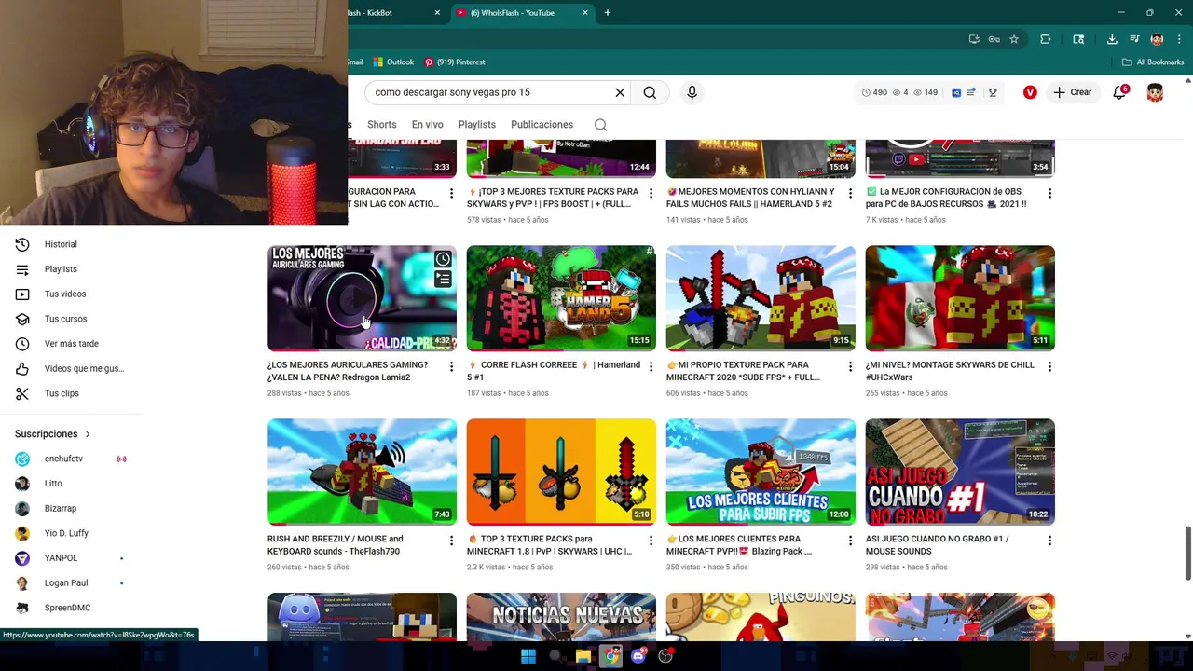Open All Bookmarks folder
Image resolution: width=1193 pixels, height=671 pixels.
tap(1153, 62)
